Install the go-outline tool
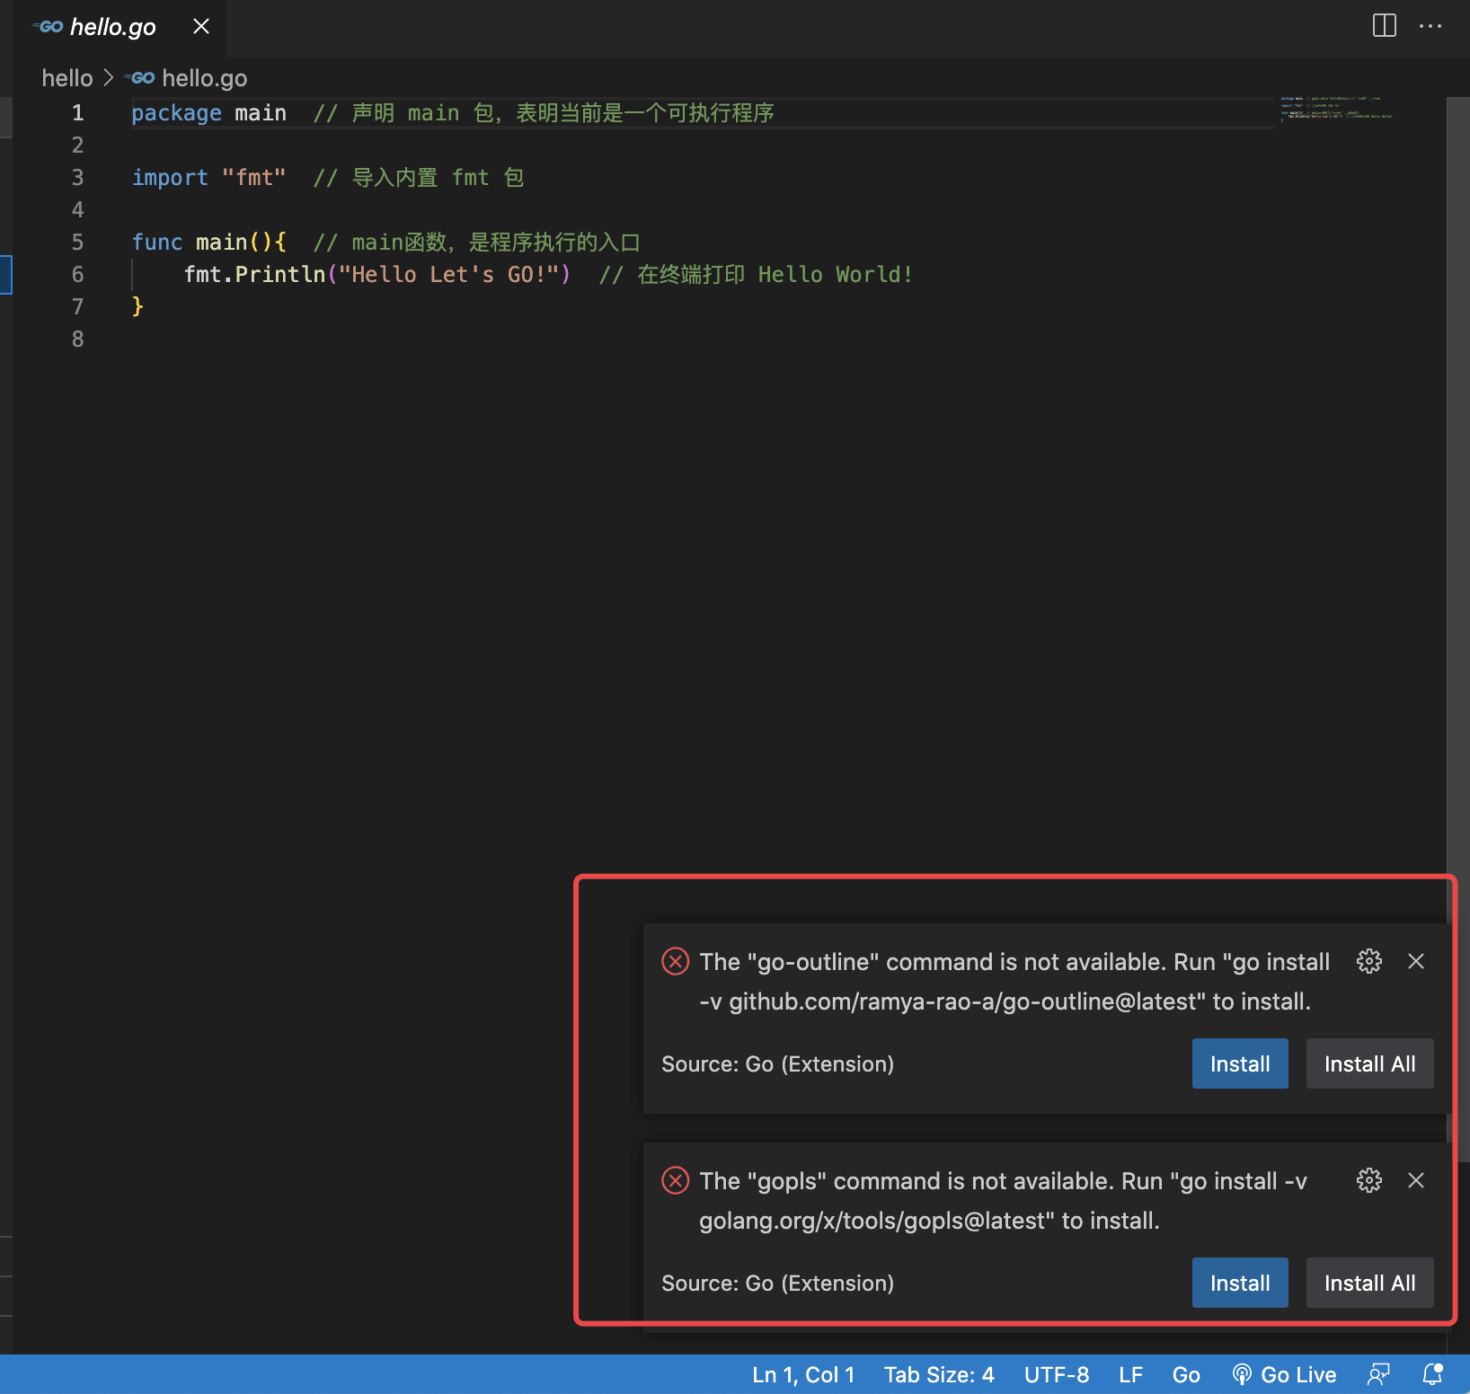Viewport: 1470px width, 1394px height. tap(1239, 1063)
